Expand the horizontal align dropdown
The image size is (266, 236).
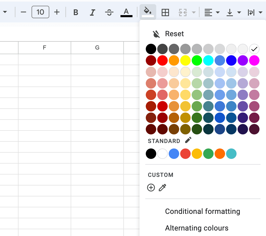click(x=211, y=12)
